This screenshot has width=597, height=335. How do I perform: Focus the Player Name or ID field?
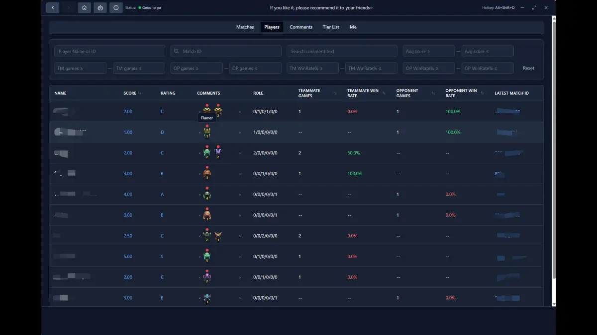(x=109, y=51)
